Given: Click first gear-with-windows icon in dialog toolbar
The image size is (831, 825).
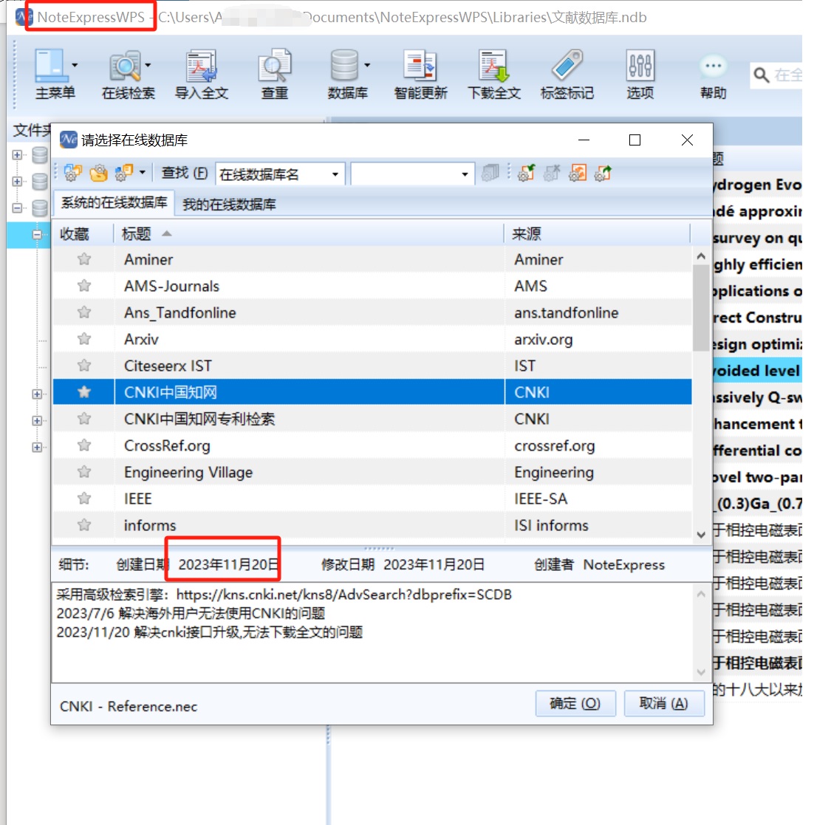Looking at the screenshot, I should [72, 173].
